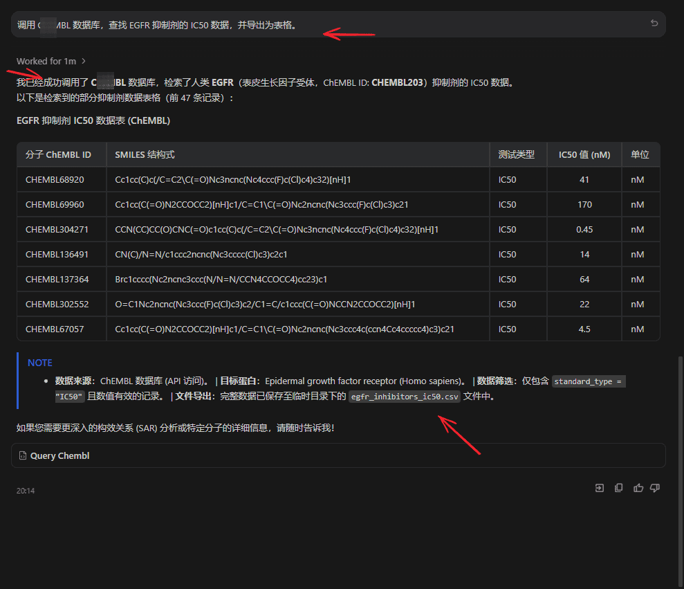Click the IC50 value 41 cell
Viewport: 684px width, 589px height.
(584, 179)
